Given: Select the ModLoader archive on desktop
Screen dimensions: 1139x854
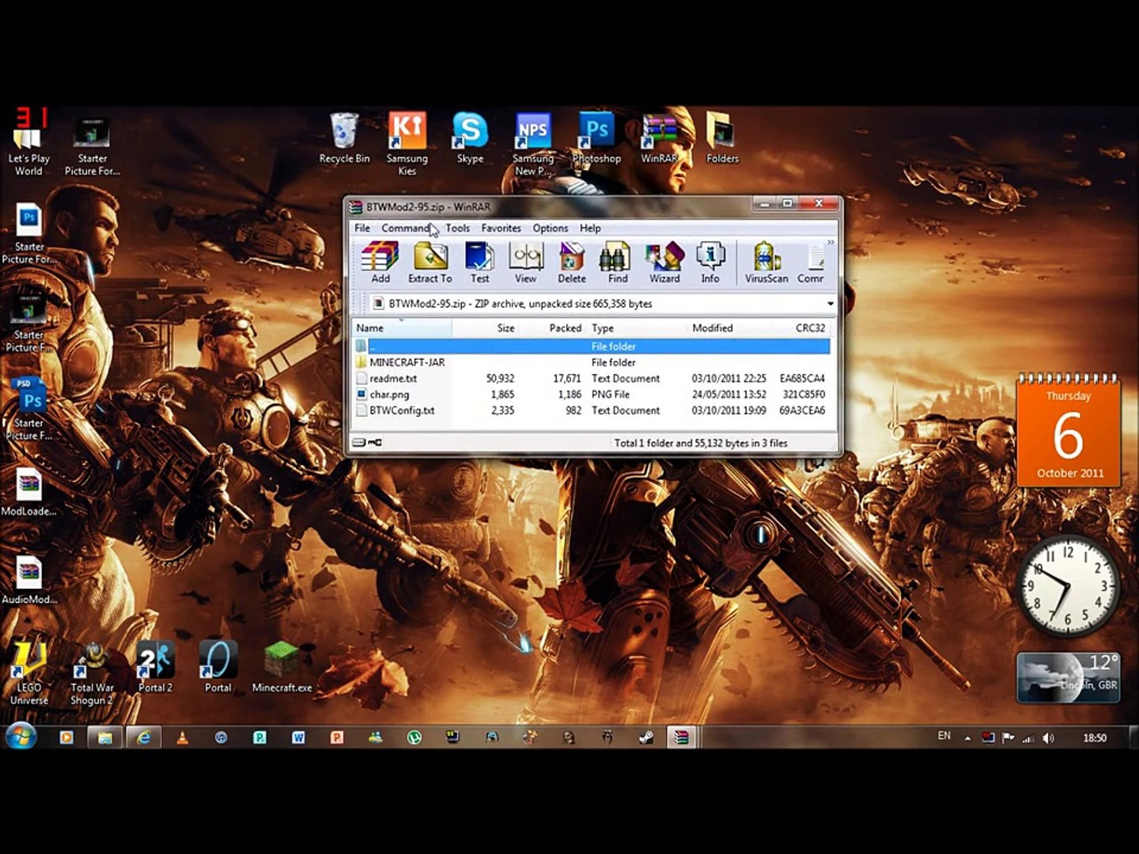Looking at the screenshot, I should click(28, 493).
